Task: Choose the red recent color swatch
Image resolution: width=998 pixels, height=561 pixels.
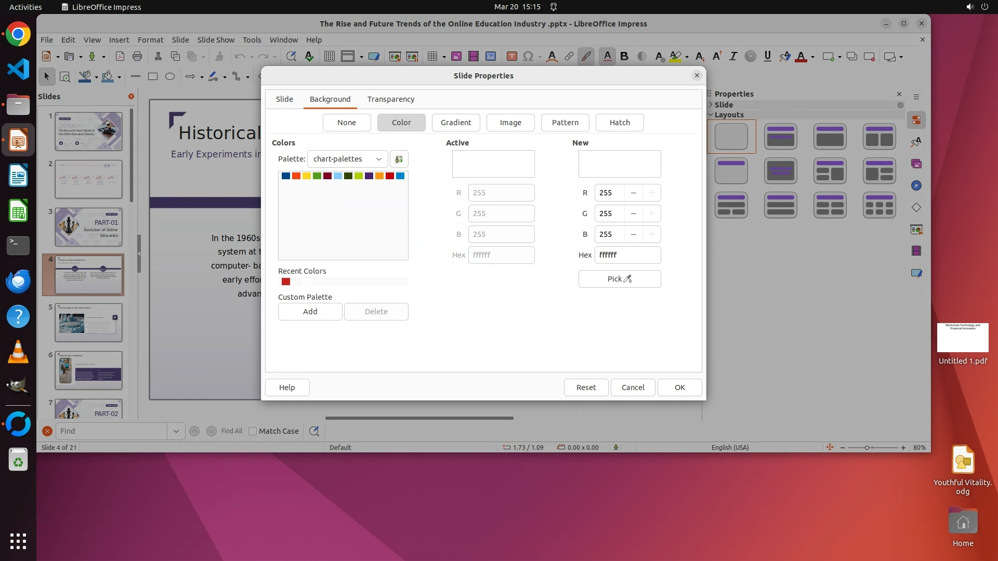Action: point(286,282)
